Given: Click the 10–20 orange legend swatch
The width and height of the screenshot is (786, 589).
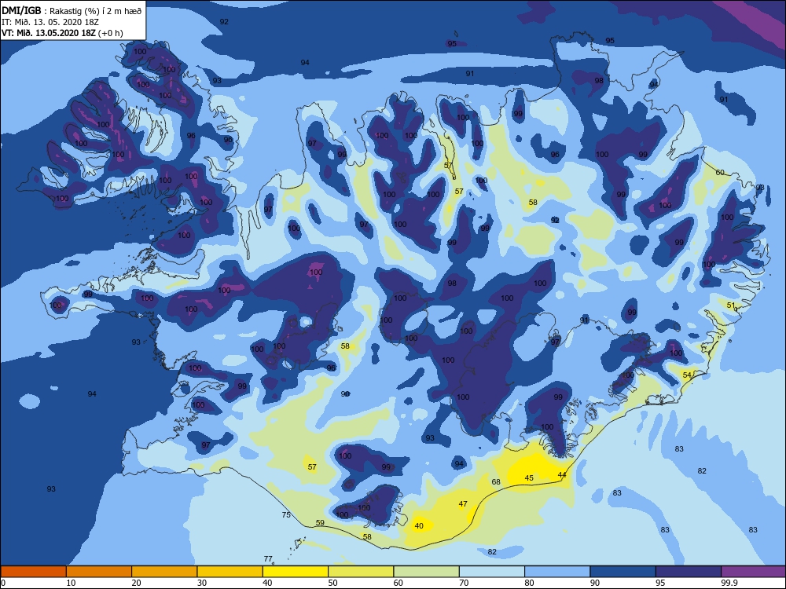Looking at the screenshot, I should tap(99, 572).
